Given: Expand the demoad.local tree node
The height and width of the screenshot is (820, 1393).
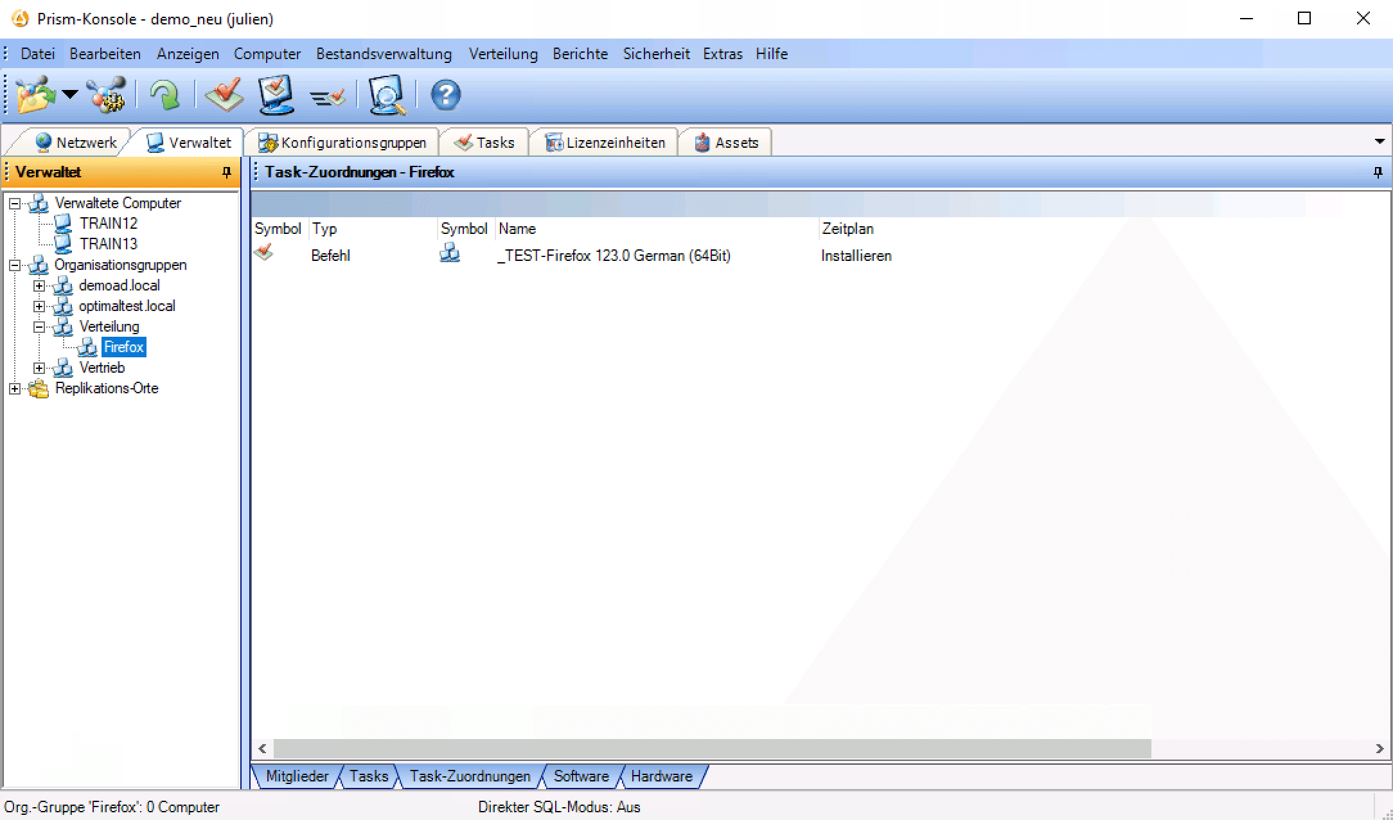Looking at the screenshot, I should 39,286.
